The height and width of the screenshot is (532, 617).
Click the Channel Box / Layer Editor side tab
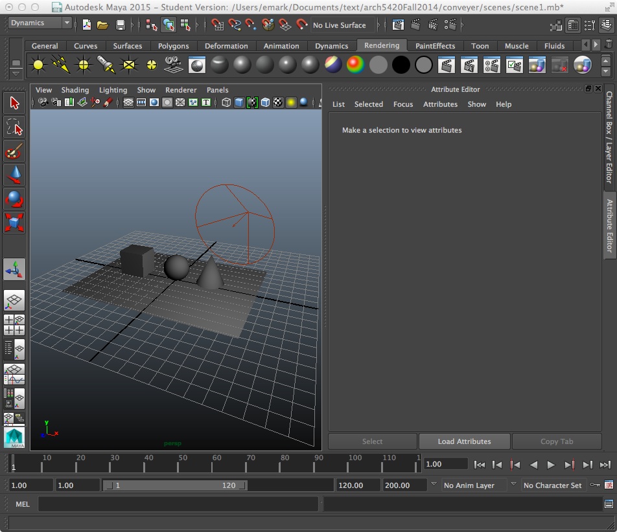pyautogui.click(x=609, y=137)
